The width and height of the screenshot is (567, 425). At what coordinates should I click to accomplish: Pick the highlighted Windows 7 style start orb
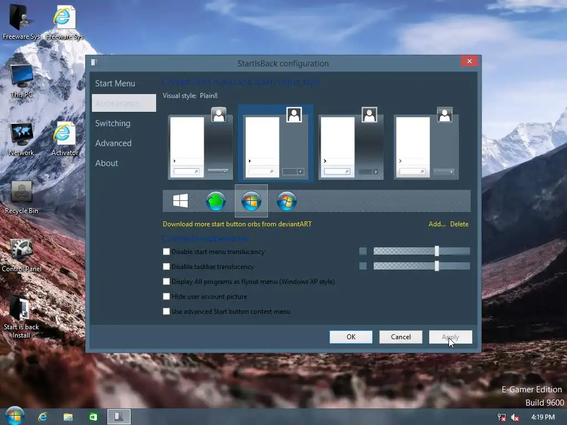coord(251,201)
